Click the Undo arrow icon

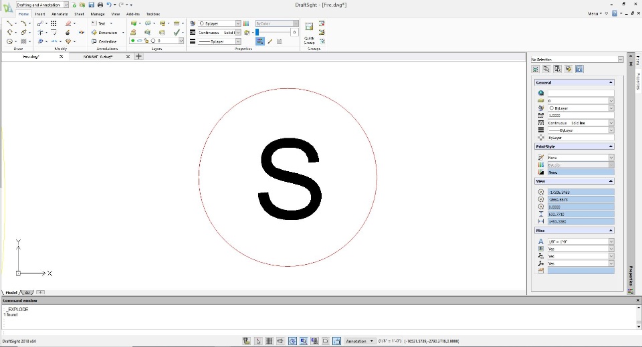(109, 5)
